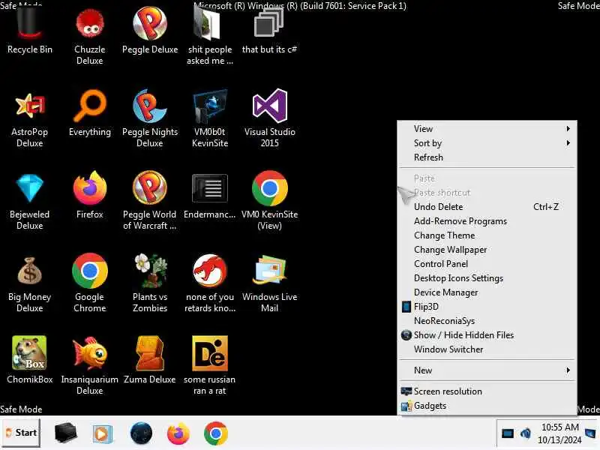Click the dark globe taskbar icon
600x450 pixels.
(141, 433)
